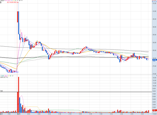Click the 315,000 price axis label
This screenshot has height=115, width=157.
coord(154,3)
